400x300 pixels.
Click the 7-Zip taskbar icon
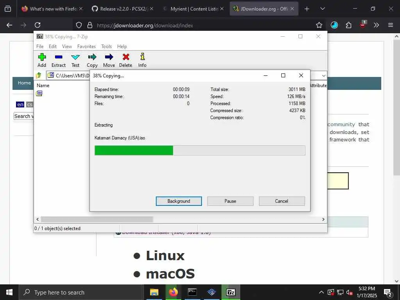point(230,292)
